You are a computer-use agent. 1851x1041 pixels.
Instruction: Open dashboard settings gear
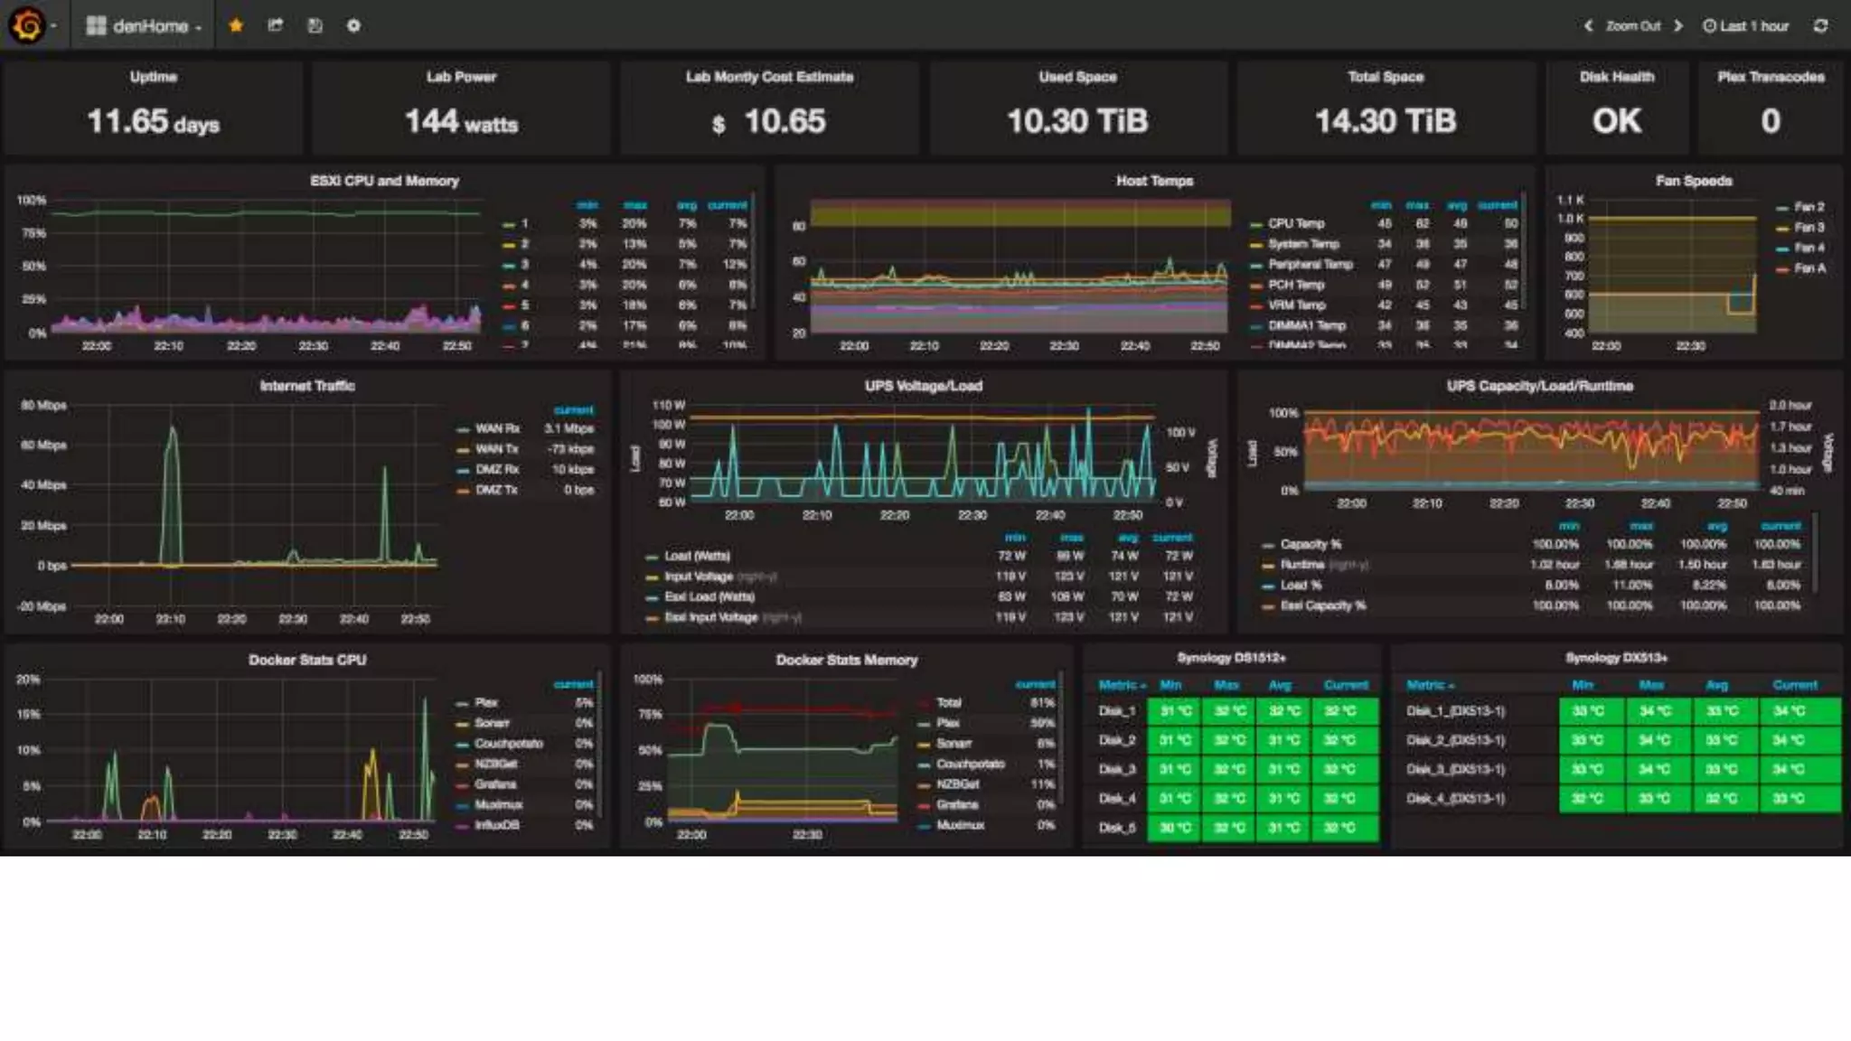click(353, 25)
